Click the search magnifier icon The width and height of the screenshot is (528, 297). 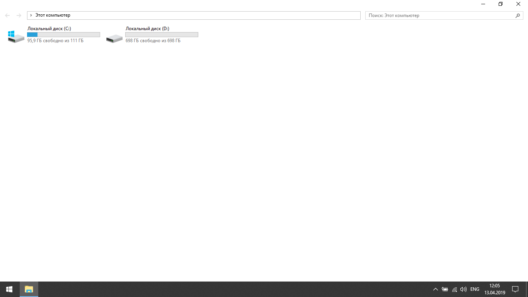518,15
